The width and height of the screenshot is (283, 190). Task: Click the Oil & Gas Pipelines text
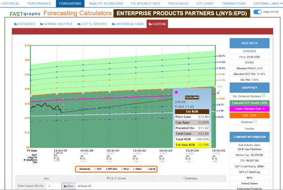pos(249,149)
